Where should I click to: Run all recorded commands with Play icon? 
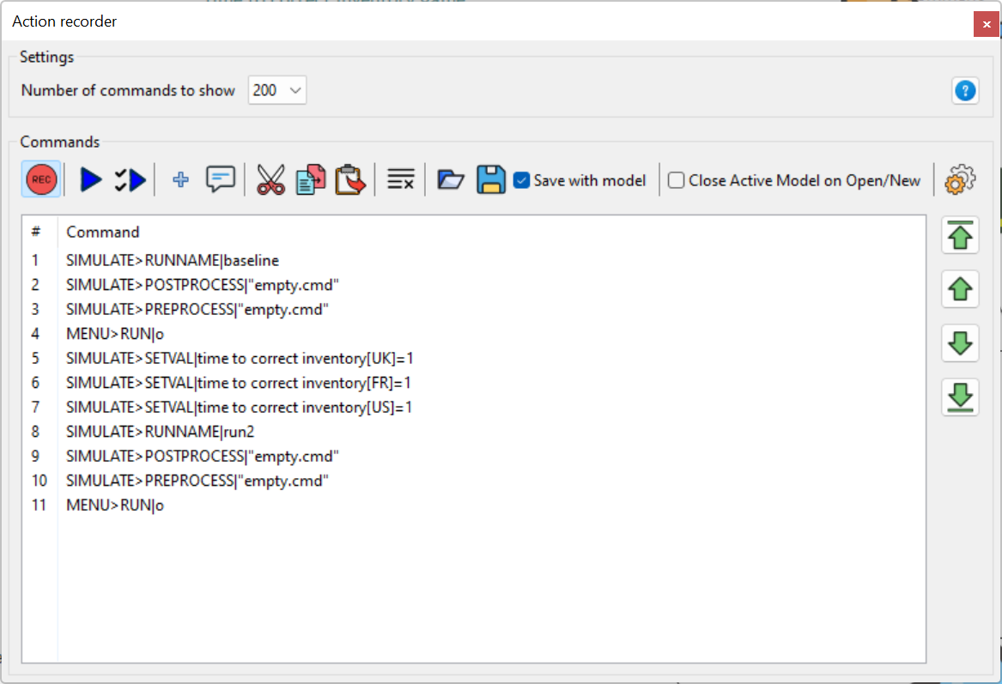click(x=89, y=179)
